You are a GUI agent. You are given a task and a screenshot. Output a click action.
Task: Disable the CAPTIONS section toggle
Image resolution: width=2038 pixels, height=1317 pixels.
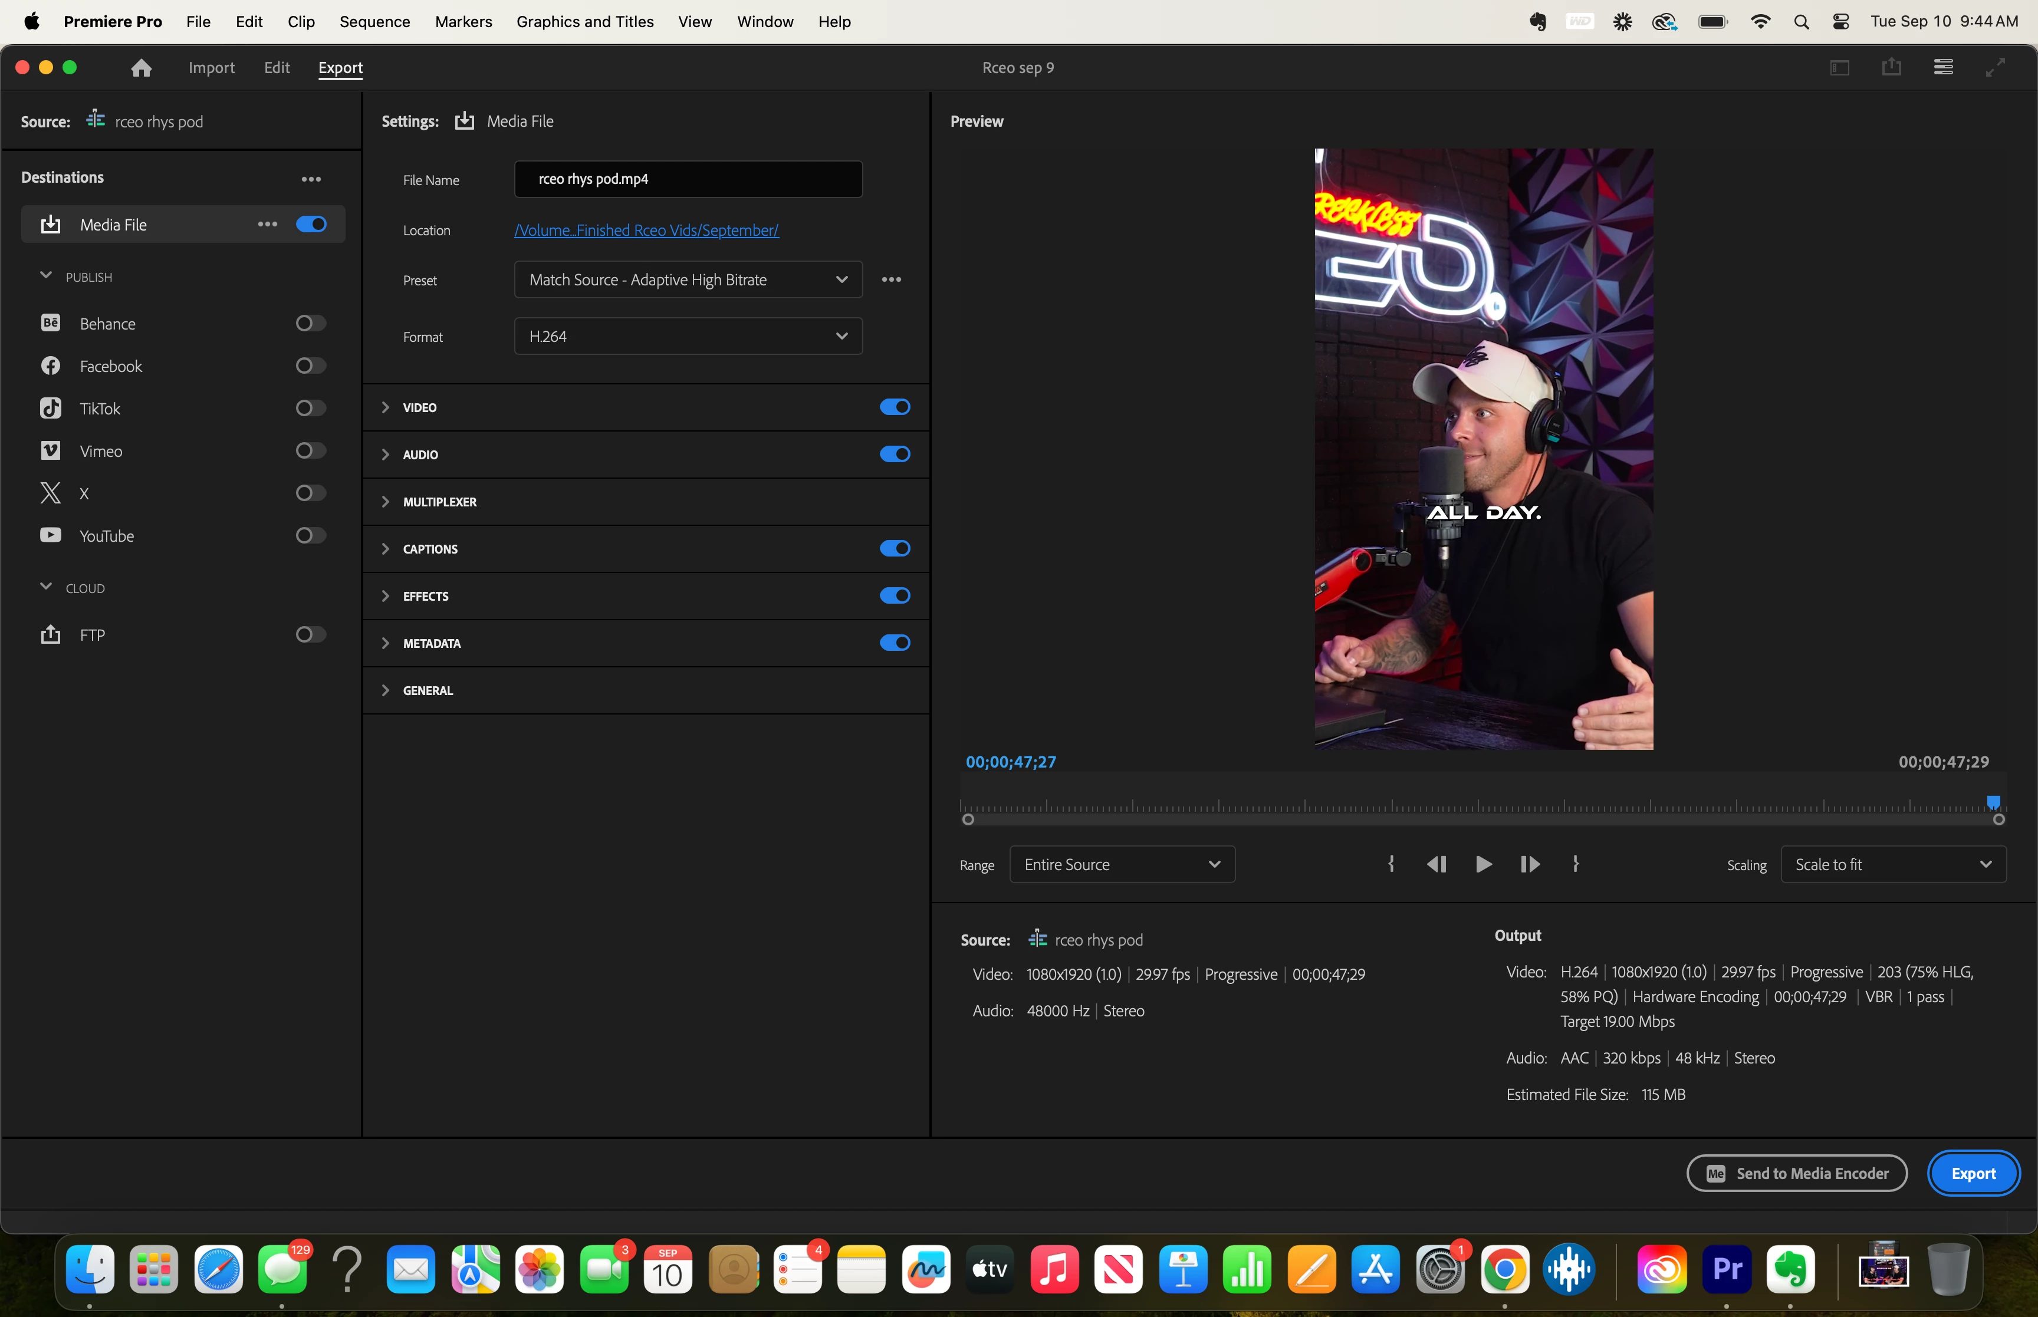coord(895,548)
